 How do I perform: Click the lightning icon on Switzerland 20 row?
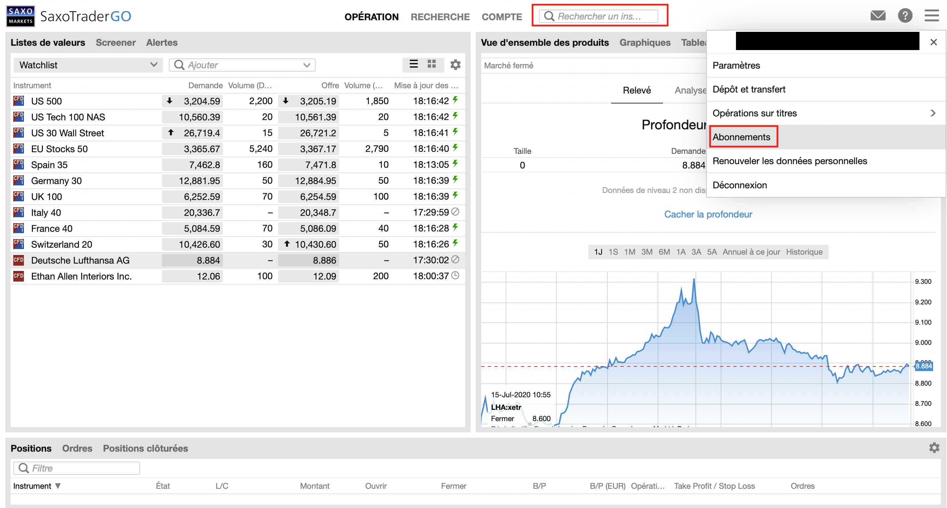[455, 243]
